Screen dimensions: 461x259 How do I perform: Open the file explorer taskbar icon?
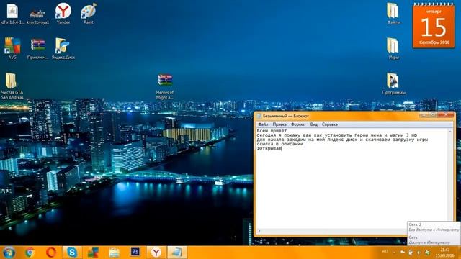pyautogui.click(x=114, y=253)
